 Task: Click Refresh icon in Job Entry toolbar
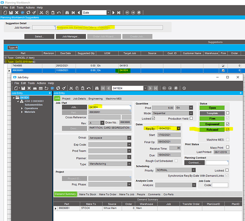tap(58, 88)
